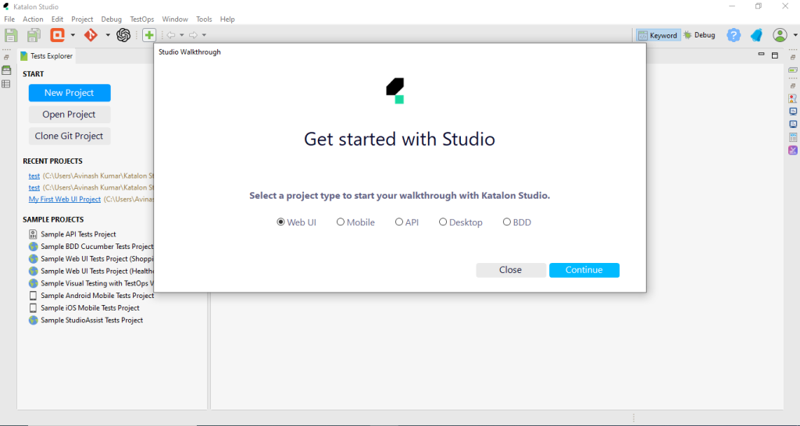
Task: Click the table-list icon in left sidebar
Action: pyautogui.click(x=6, y=83)
